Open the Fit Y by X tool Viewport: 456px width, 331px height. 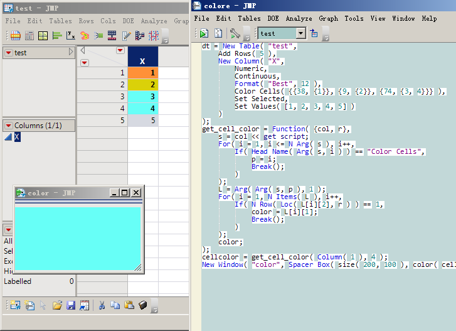[71, 36]
